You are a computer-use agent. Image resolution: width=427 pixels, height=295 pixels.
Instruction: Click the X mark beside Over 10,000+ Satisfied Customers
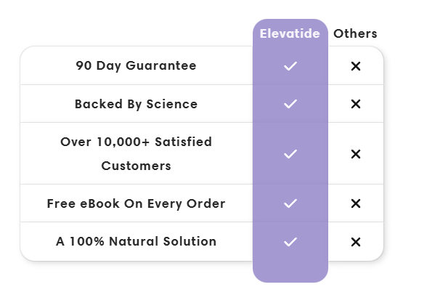[x=356, y=154]
